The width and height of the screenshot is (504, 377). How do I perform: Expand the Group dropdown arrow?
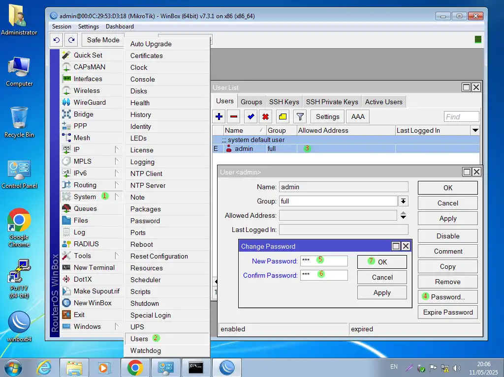pos(403,201)
